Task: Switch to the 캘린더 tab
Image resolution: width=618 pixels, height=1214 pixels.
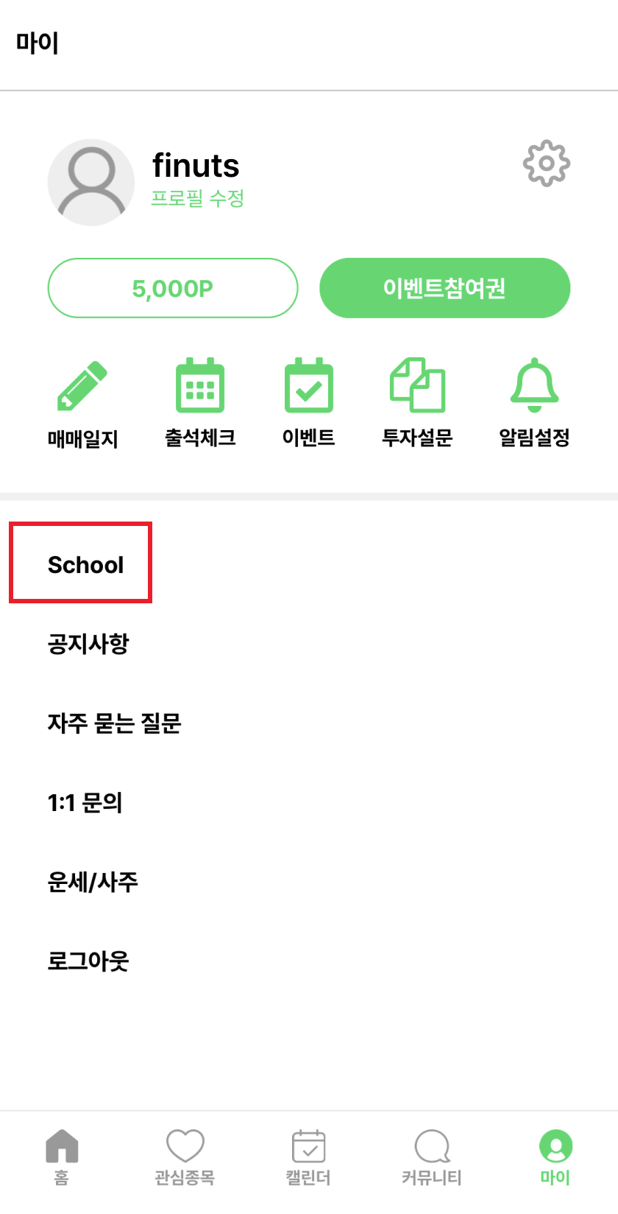Action: (x=308, y=1157)
